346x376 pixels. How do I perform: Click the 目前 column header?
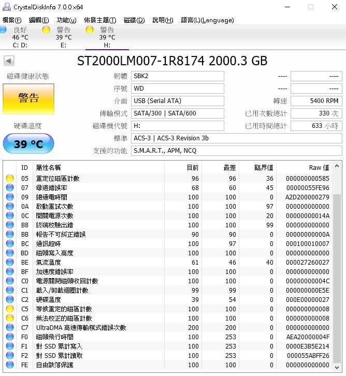183,168
